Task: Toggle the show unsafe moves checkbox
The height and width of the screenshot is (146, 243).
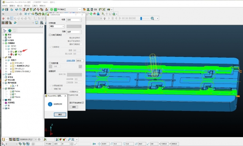Action: pos(83,102)
